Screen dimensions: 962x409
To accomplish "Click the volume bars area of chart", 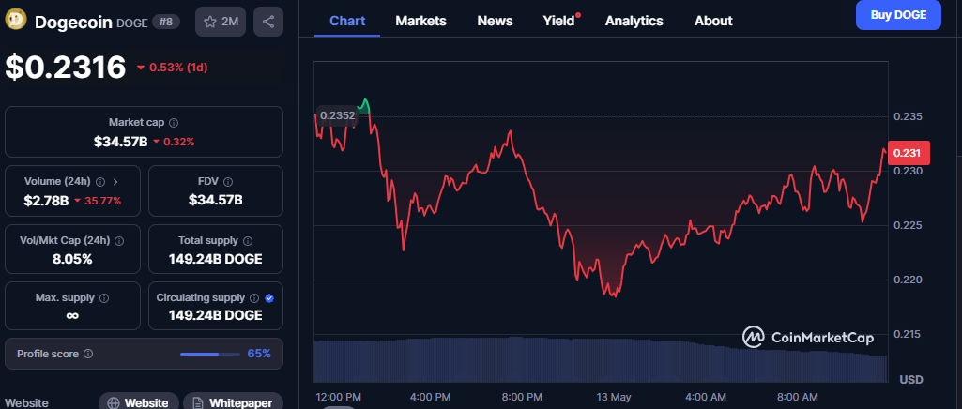I will (600, 360).
